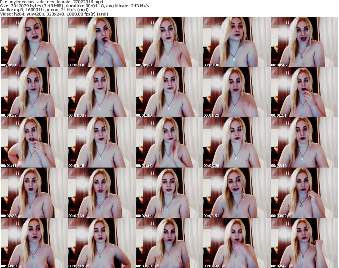Click the frame thumbnail stamped 00:01:48
Image resolution: width=339 pixels, height=268 pixels.
pyautogui.click(x=102, y=142)
